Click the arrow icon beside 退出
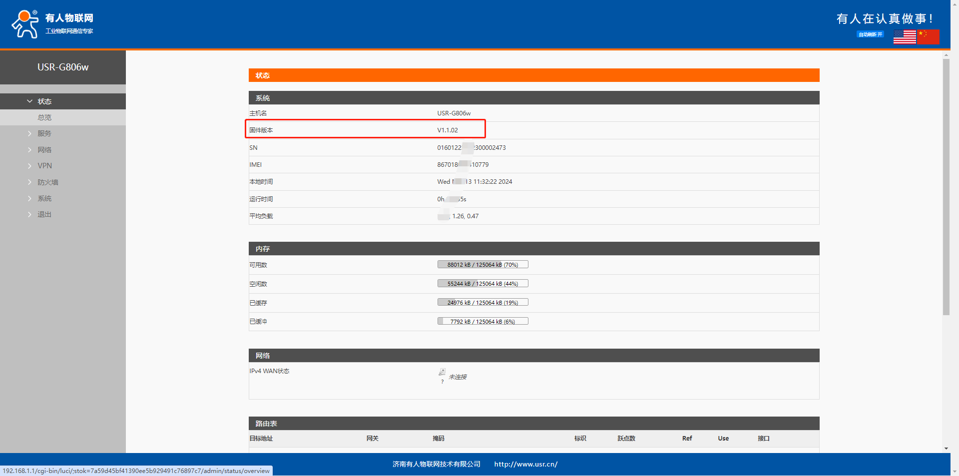This screenshot has height=476, width=959. pos(29,214)
